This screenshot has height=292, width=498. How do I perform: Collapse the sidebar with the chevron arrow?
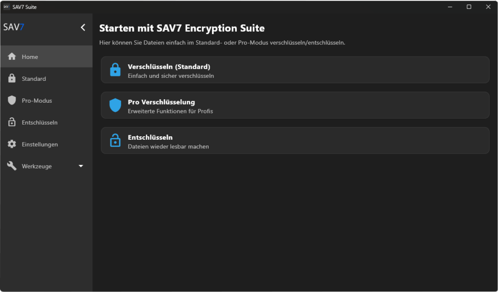click(83, 28)
